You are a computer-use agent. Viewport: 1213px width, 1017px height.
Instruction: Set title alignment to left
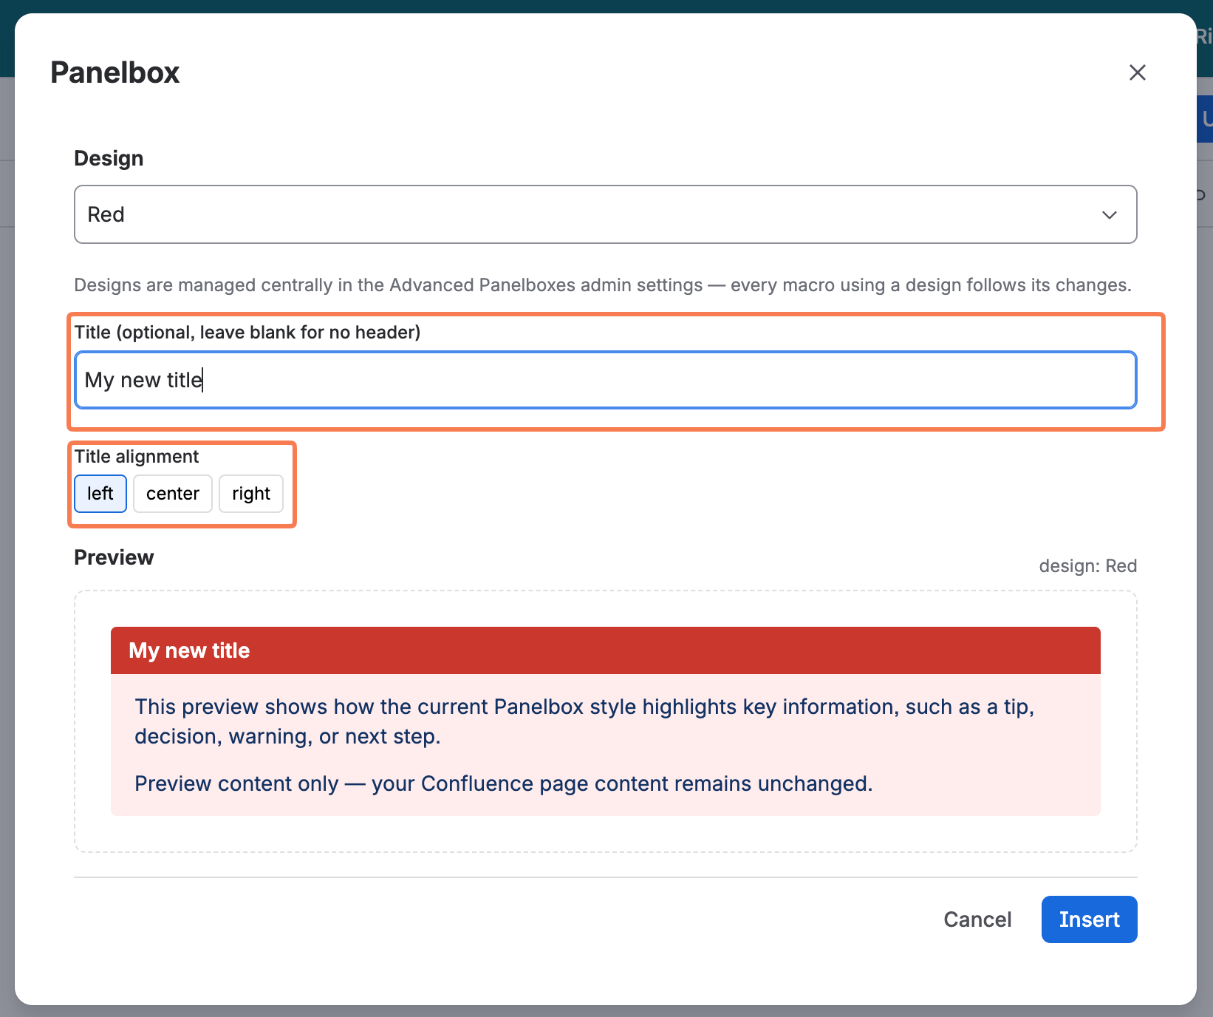pos(100,494)
